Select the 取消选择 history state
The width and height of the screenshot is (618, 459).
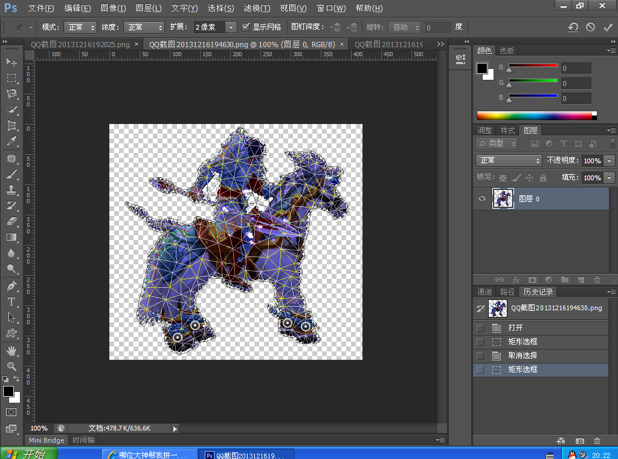click(540, 356)
